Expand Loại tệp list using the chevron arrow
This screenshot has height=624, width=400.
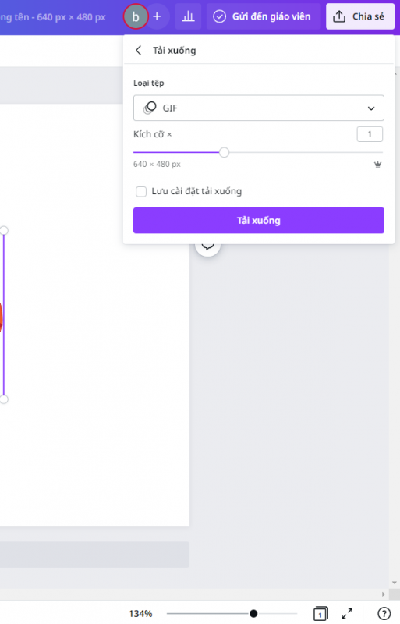371,108
